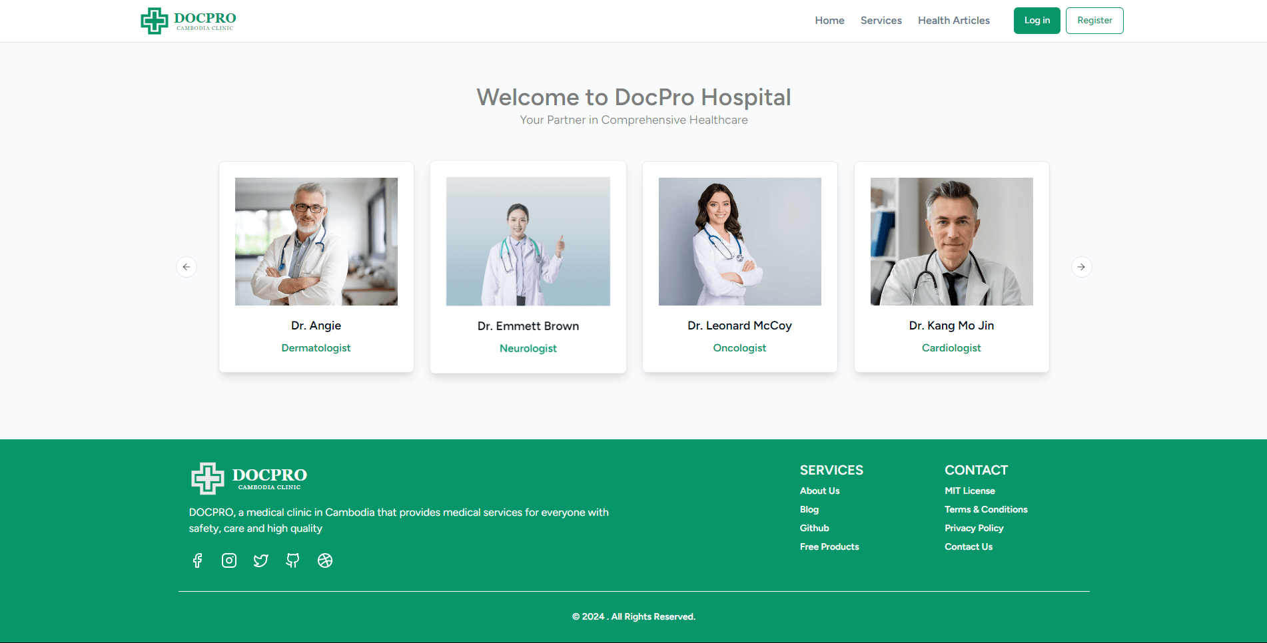
Task: Navigate to Services in top navigation
Action: pyautogui.click(x=881, y=21)
